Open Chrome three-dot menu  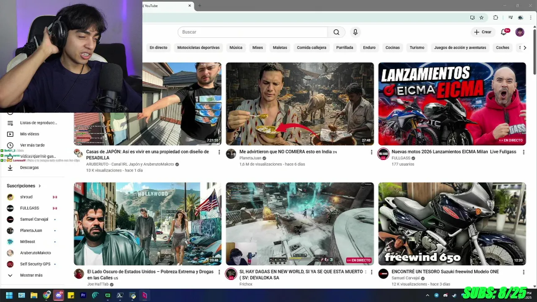pyautogui.click(x=531, y=18)
